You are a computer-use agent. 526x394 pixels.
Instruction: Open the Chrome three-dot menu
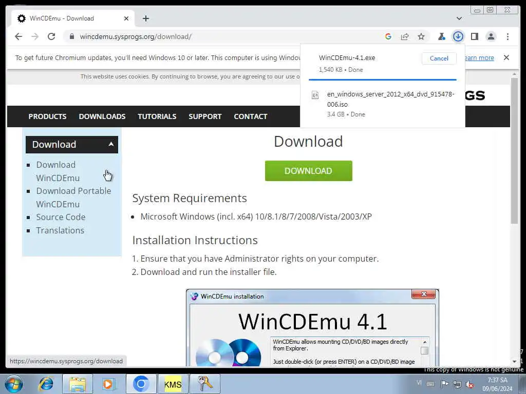pyautogui.click(x=508, y=36)
